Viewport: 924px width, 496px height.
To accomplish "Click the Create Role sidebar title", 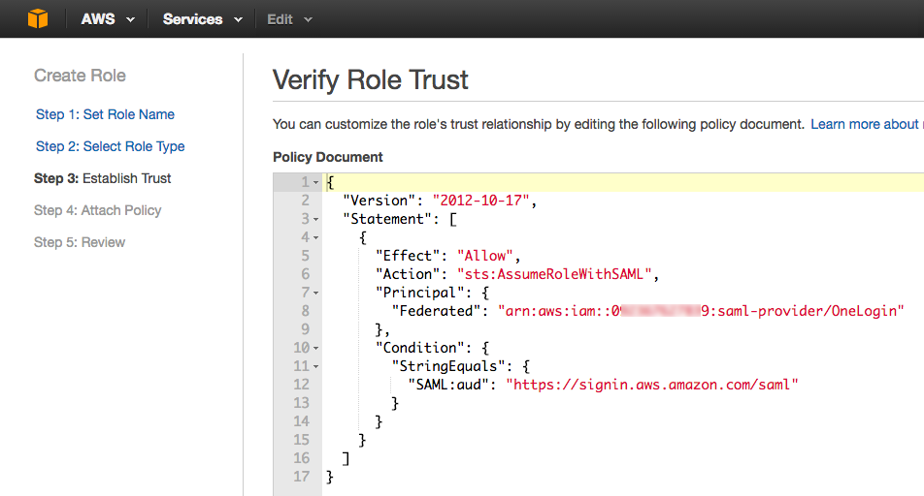I will tap(80, 76).
